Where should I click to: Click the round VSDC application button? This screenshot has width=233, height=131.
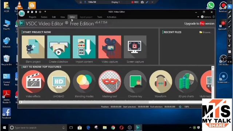pyautogui.click(x=22, y=13)
